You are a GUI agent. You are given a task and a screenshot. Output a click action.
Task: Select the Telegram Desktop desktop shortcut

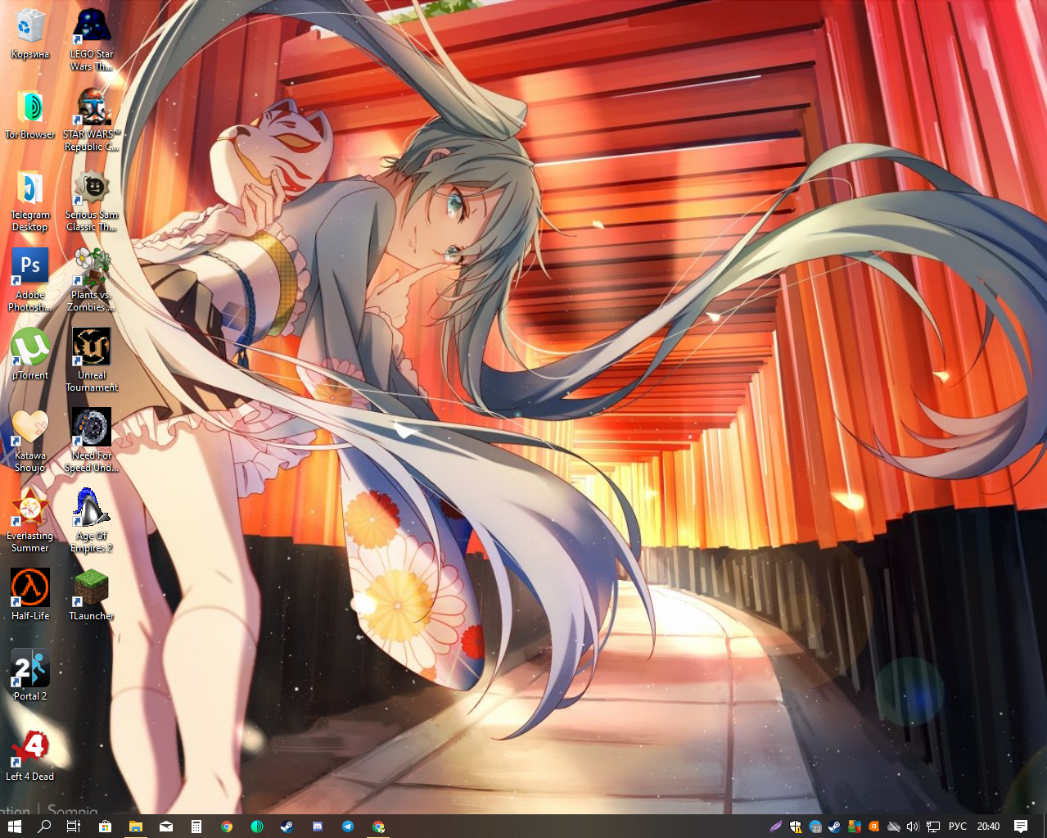(30, 201)
